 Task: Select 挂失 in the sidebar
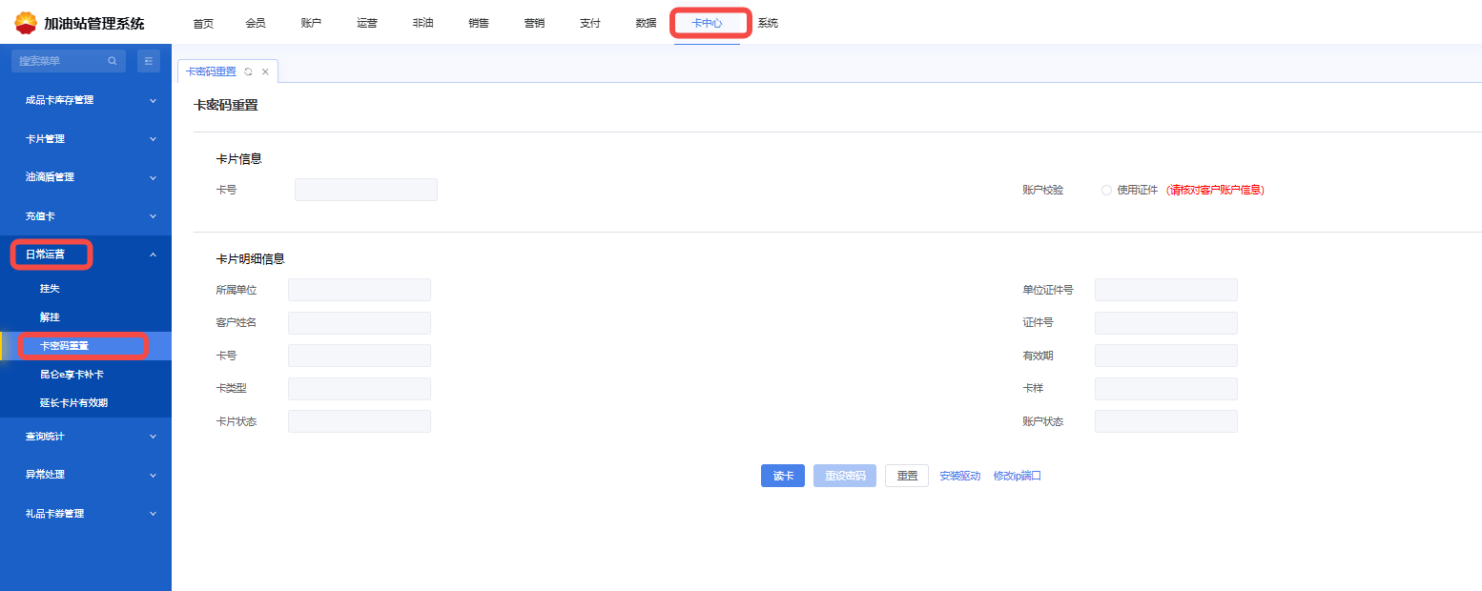coord(50,289)
